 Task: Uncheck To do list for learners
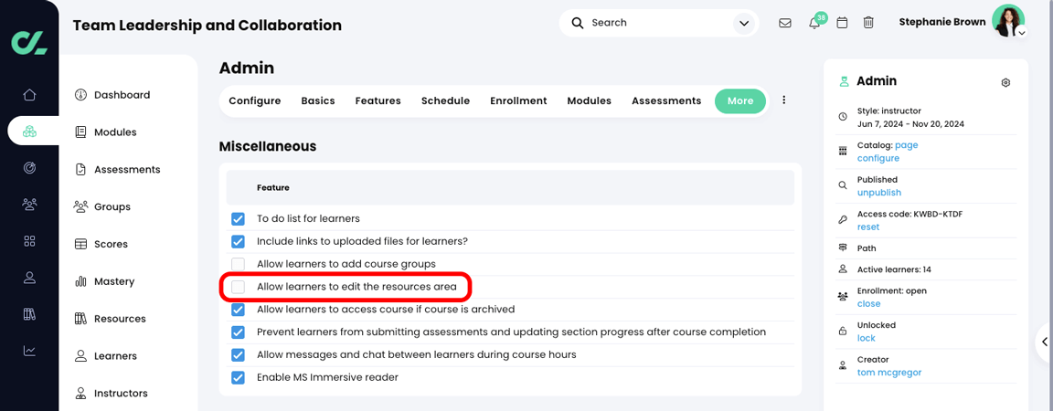coord(238,219)
